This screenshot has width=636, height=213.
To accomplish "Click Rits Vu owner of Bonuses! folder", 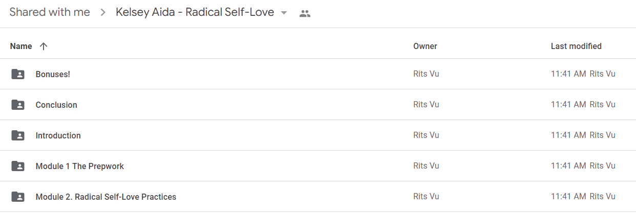I will tap(426, 74).
